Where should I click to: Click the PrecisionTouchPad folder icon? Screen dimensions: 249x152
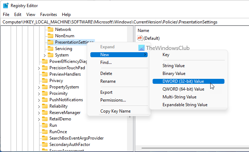tap(45, 68)
